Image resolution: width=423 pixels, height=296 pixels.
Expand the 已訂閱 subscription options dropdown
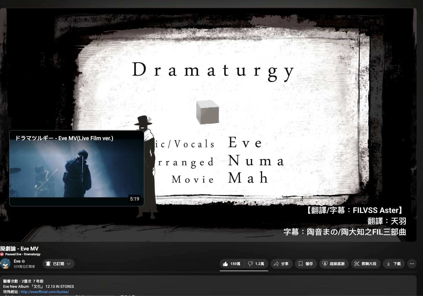click(x=58, y=264)
